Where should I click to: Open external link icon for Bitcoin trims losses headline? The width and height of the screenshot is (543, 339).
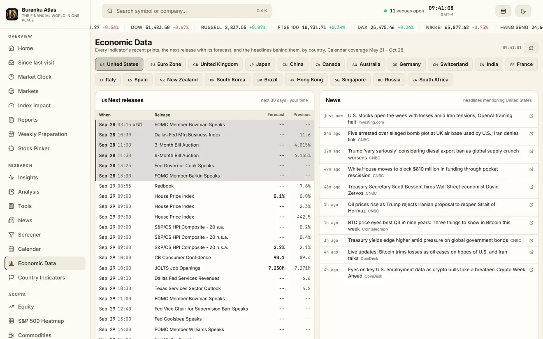531,252
